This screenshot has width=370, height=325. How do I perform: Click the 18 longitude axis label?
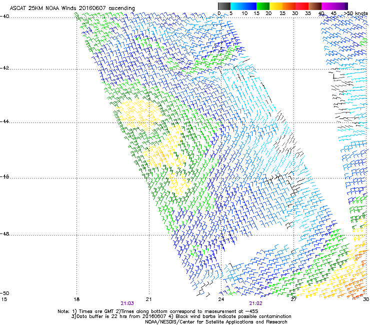[x=76, y=299]
